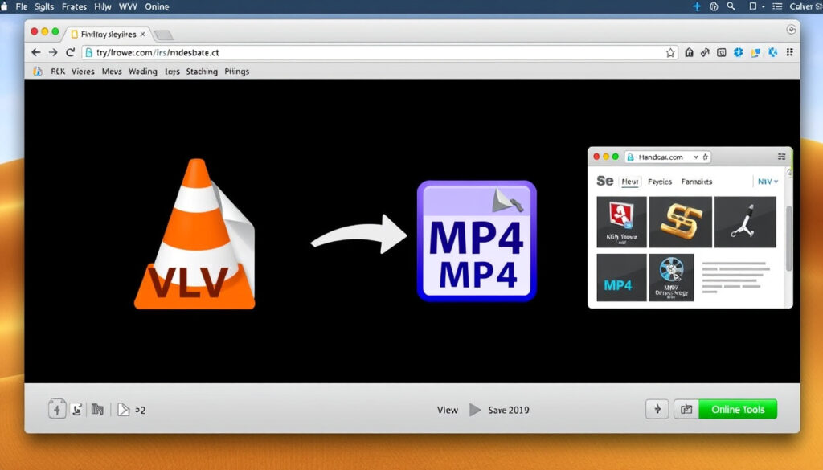
Task: Click the View label in bottom bar
Action: click(x=447, y=410)
